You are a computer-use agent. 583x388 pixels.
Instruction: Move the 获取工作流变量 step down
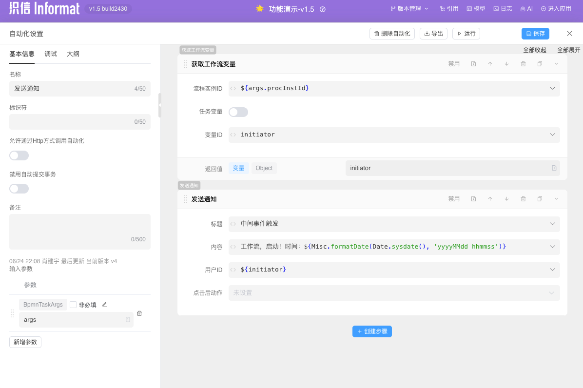(506, 64)
